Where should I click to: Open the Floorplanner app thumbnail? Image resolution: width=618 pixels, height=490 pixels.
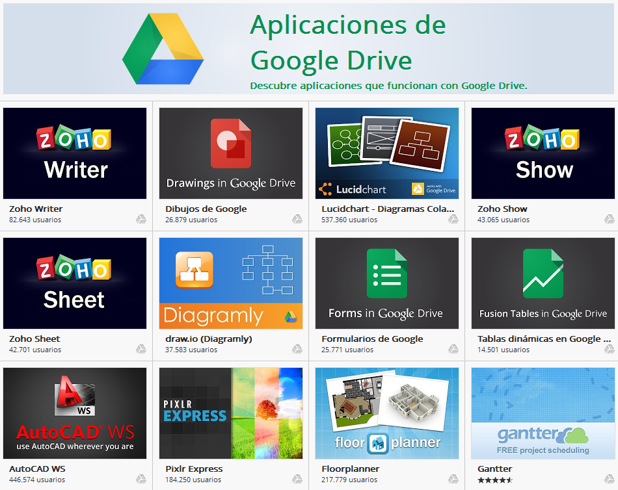[x=387, y=413]
